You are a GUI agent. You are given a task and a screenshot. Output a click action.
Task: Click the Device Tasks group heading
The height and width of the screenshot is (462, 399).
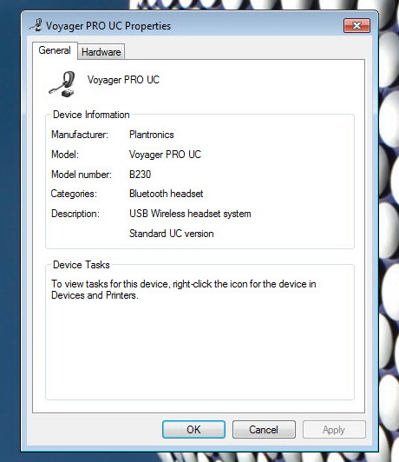82,265
